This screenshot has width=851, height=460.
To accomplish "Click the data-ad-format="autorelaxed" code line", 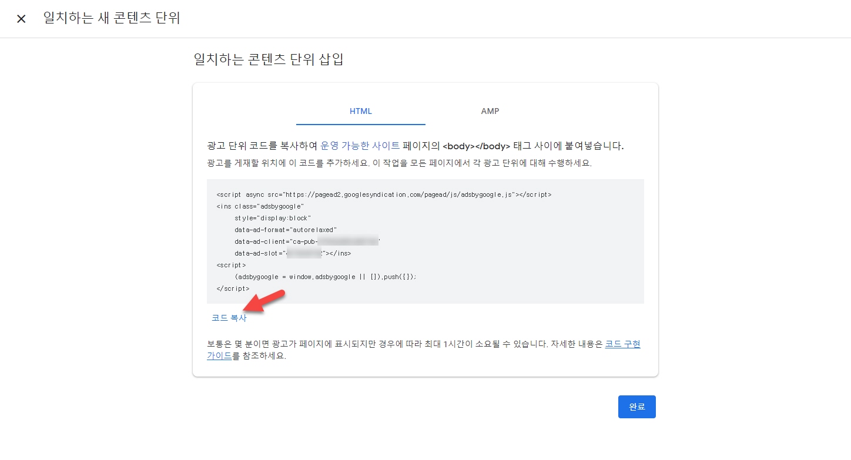I will tap(286, 230).
